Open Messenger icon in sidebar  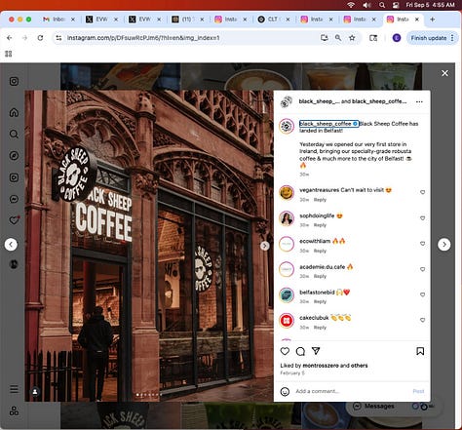pos(14,199)
